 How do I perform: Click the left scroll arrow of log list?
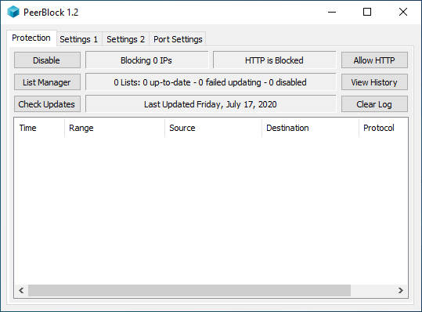[21, 290]
